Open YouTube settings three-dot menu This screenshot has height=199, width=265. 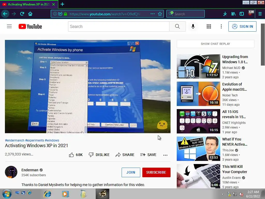tap(221, 26)
